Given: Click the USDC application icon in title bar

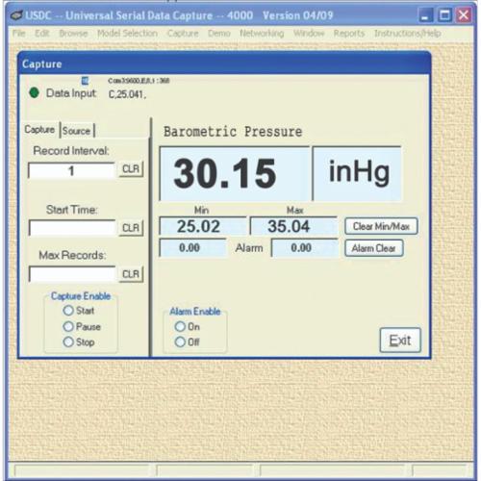Looking at the screenshot, I should (16, 15).
